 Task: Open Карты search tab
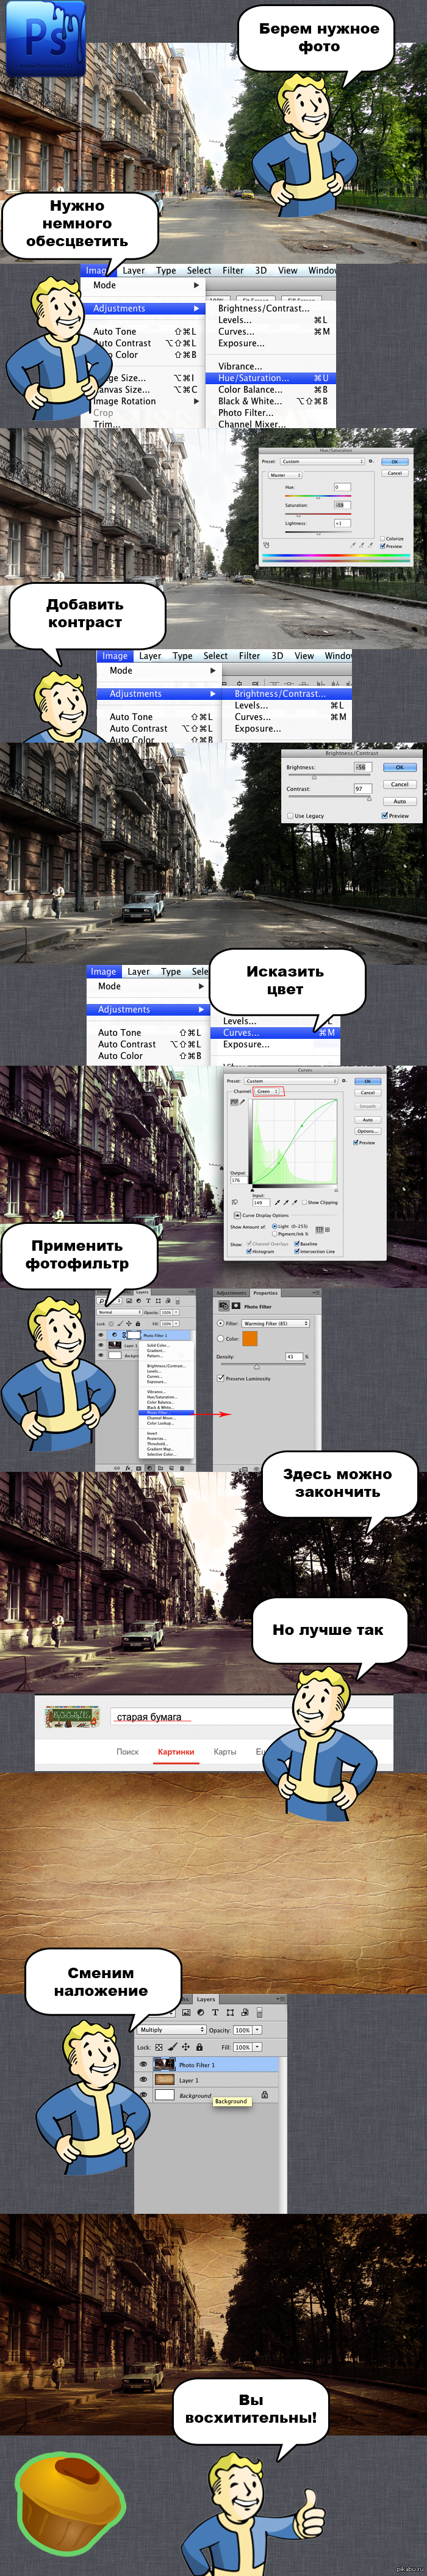coord(226,1751)
